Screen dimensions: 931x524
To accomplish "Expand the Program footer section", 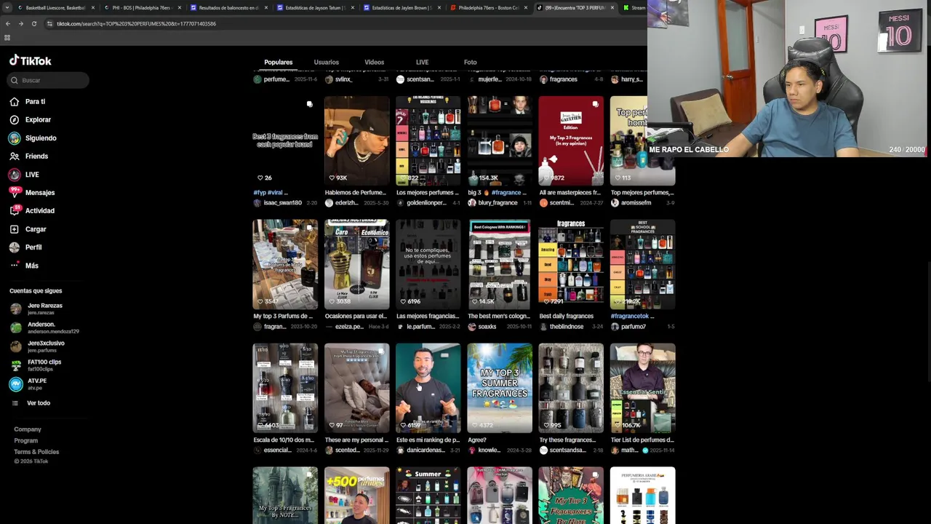I will coord(25,440).
